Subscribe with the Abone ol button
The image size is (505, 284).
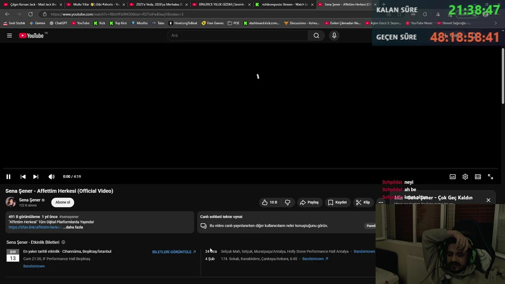63,202
